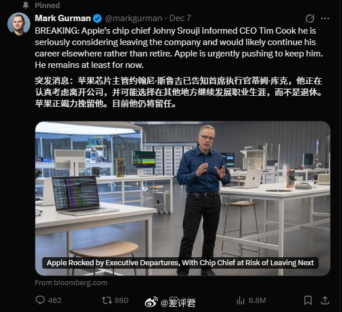Click the 462 replies count
The width and height of the screenshot is (342, 312).
(x=55, y=301)
